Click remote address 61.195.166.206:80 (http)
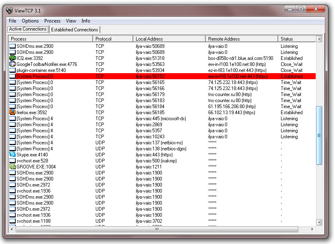 click(232, 107)
